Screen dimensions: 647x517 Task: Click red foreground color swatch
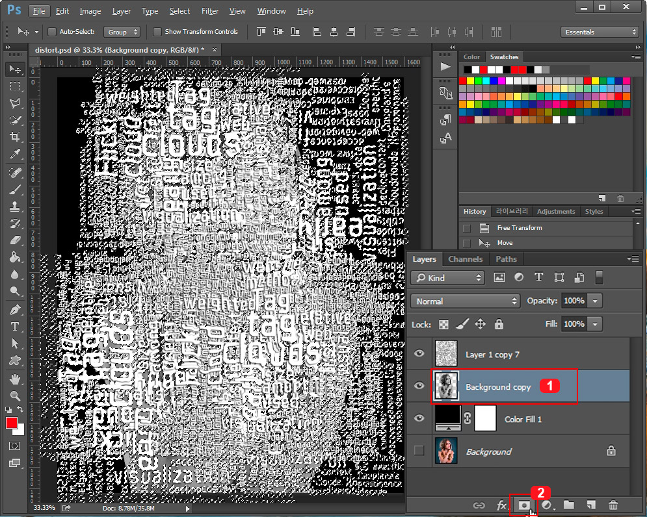[x=11, y=423]
